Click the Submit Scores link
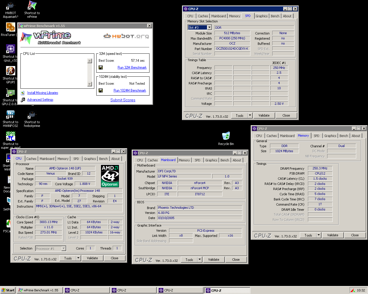This screenshot has width=368, height=294. (x=123, y=100)
